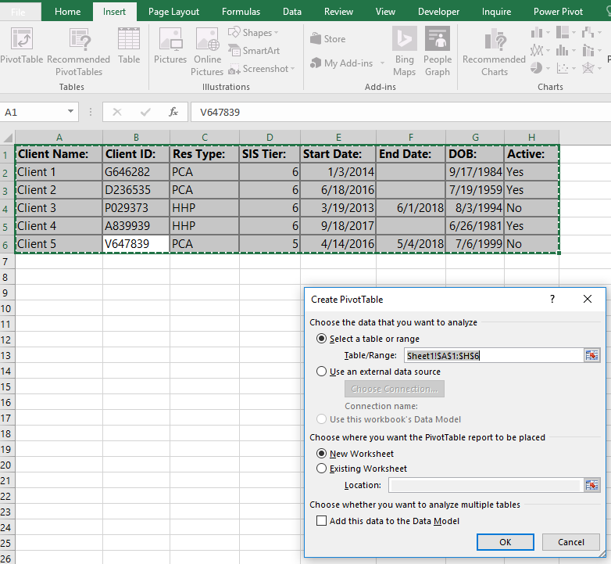Switch to the Formulas tab
Viewport: 611px width, 564px height.
[x=241, y=12]
